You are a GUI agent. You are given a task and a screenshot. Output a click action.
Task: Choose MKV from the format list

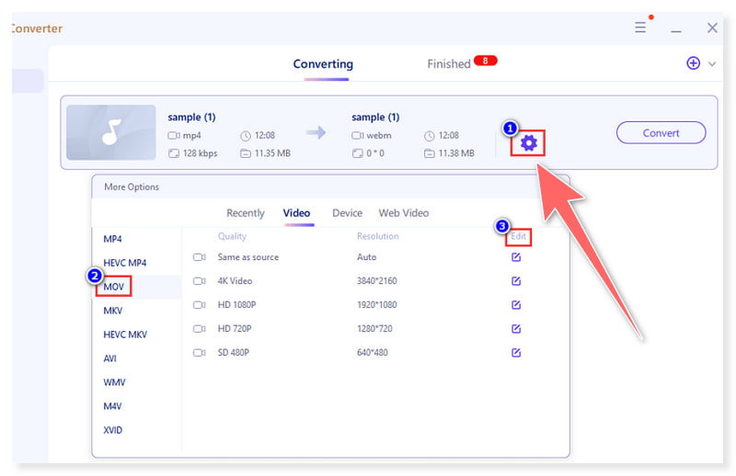(x=113, y=311)
